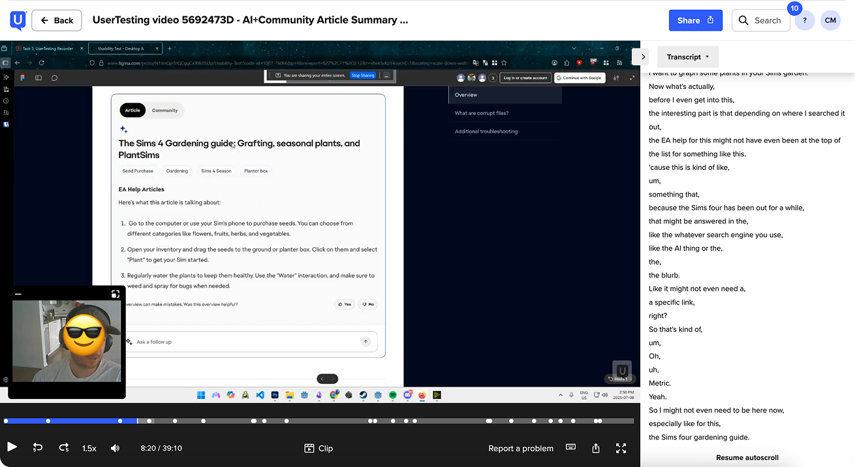Open Visual Studio Code from taskbar

point(260,395)
